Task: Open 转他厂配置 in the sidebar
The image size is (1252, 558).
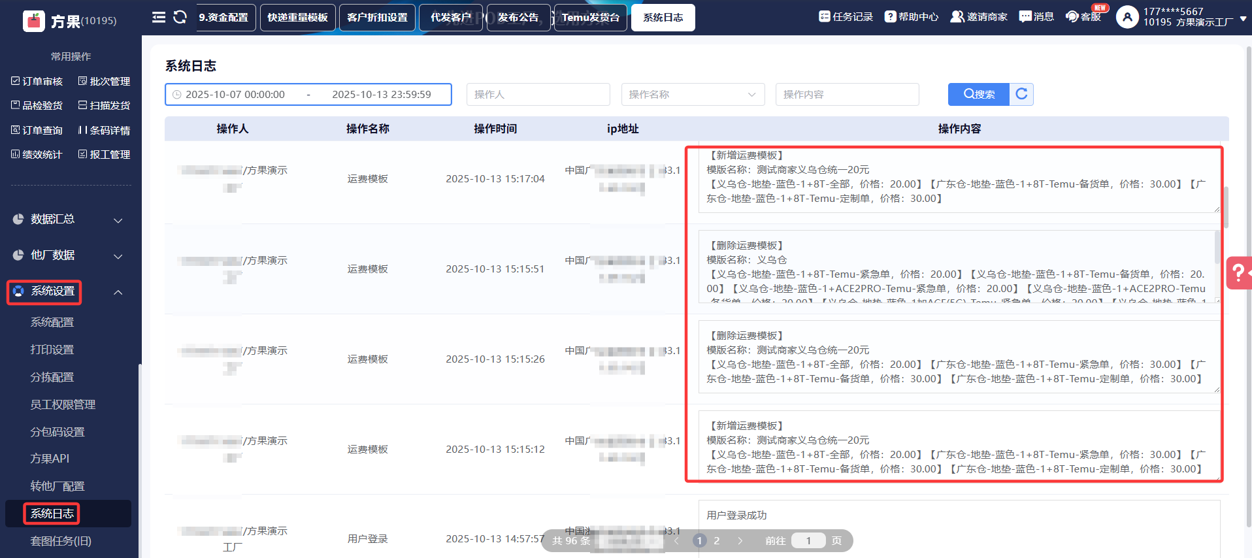Action: pyautogui.click(x=58, y=486)
